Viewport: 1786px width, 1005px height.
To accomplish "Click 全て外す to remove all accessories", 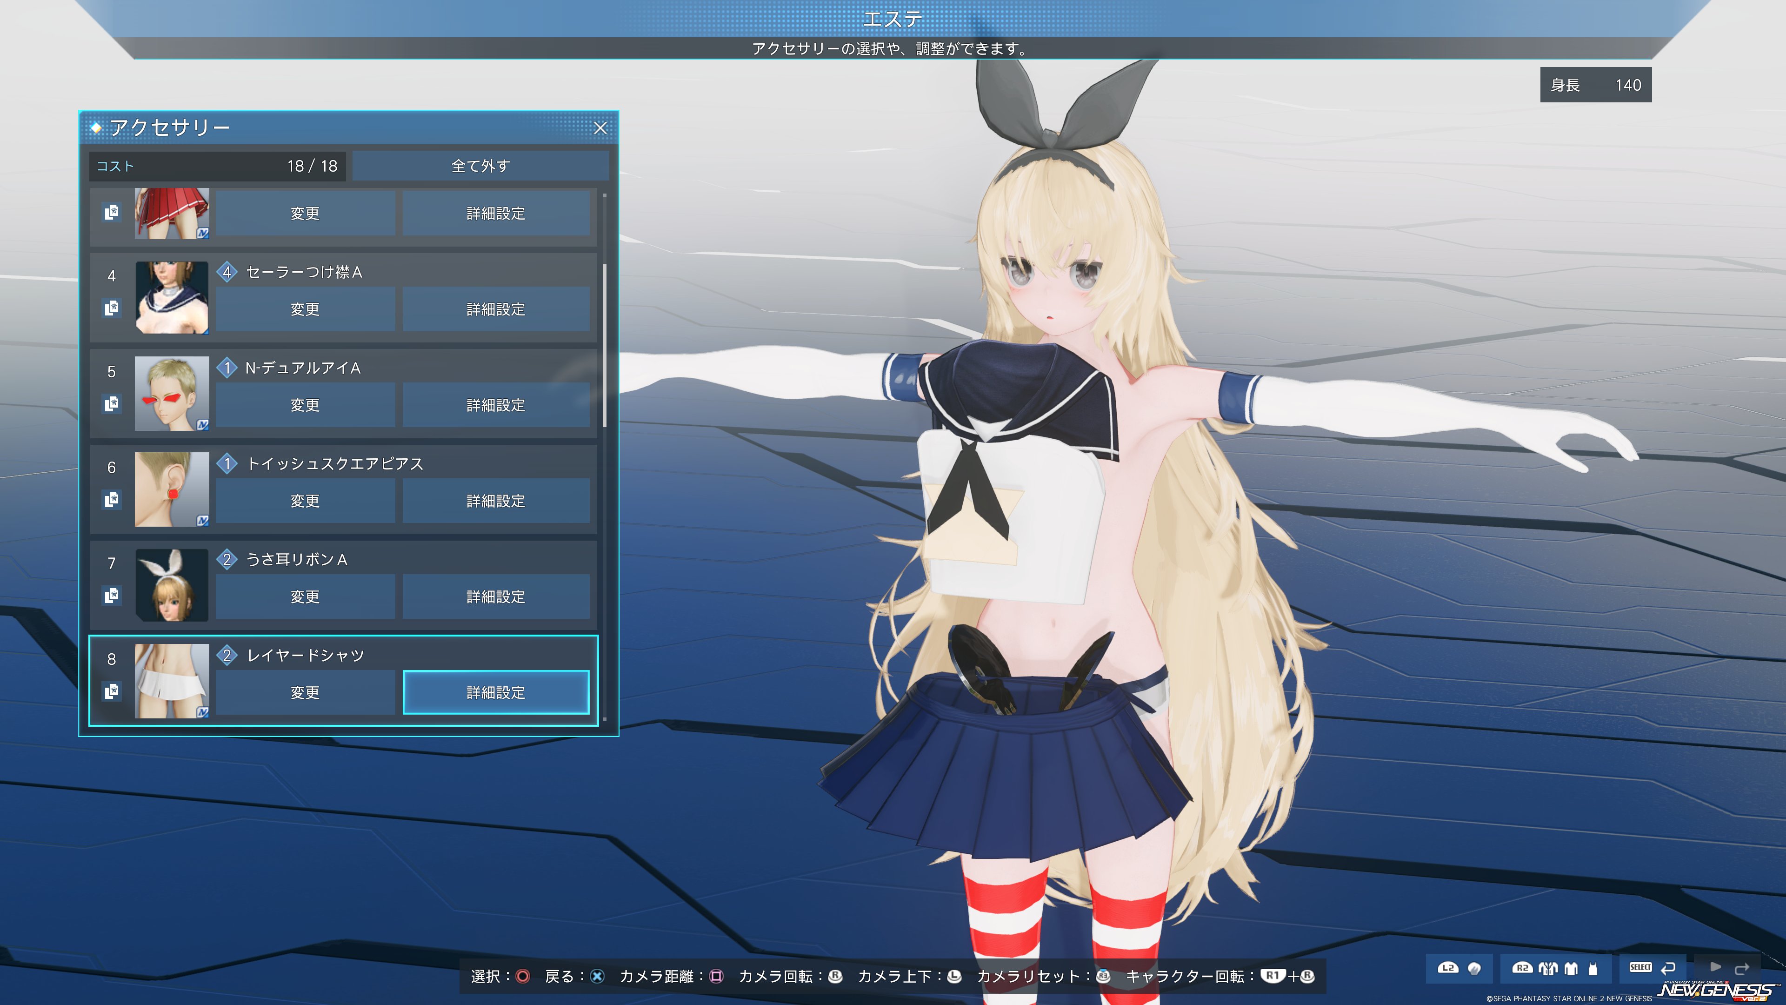I will coord(480,166).
